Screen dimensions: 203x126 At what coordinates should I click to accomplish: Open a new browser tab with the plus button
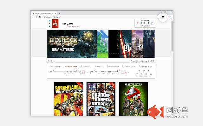60,13
